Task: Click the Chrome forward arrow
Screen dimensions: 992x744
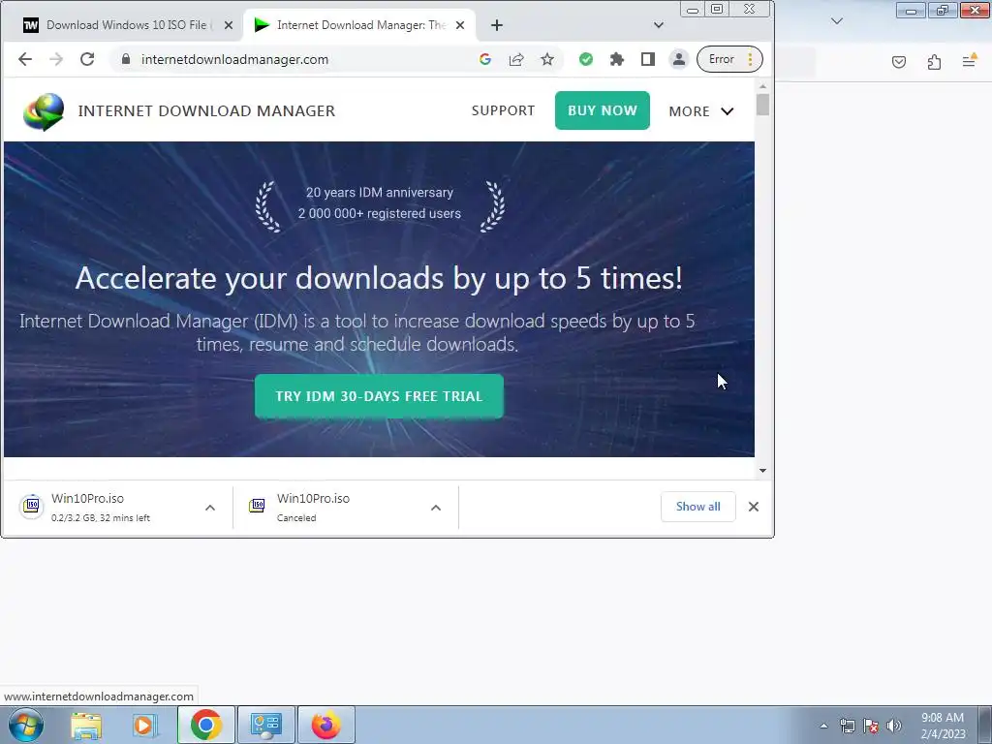Action: pos(56,59)
